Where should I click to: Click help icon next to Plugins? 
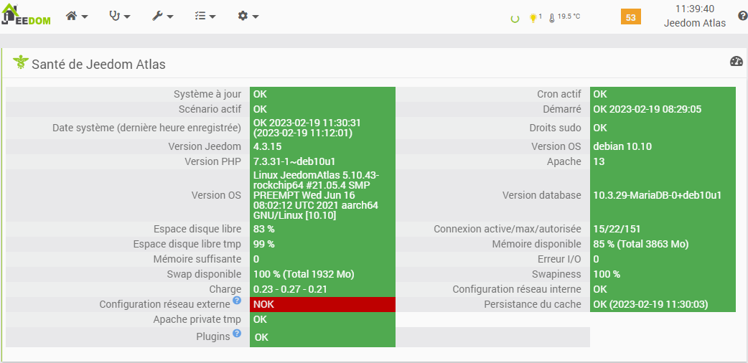click(x=237, y=334)
